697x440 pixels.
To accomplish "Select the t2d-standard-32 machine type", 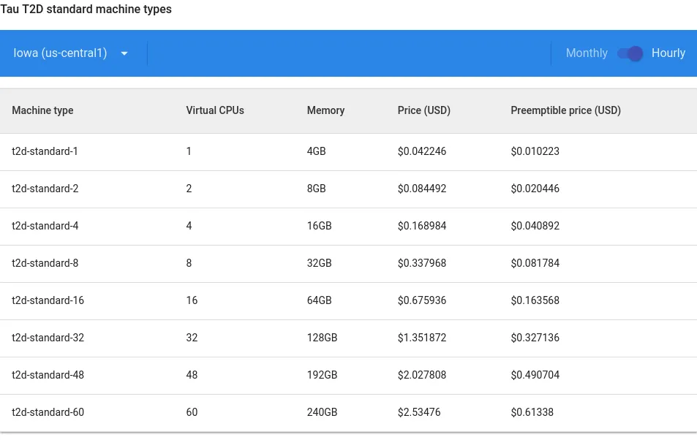I will coord(48,338).
